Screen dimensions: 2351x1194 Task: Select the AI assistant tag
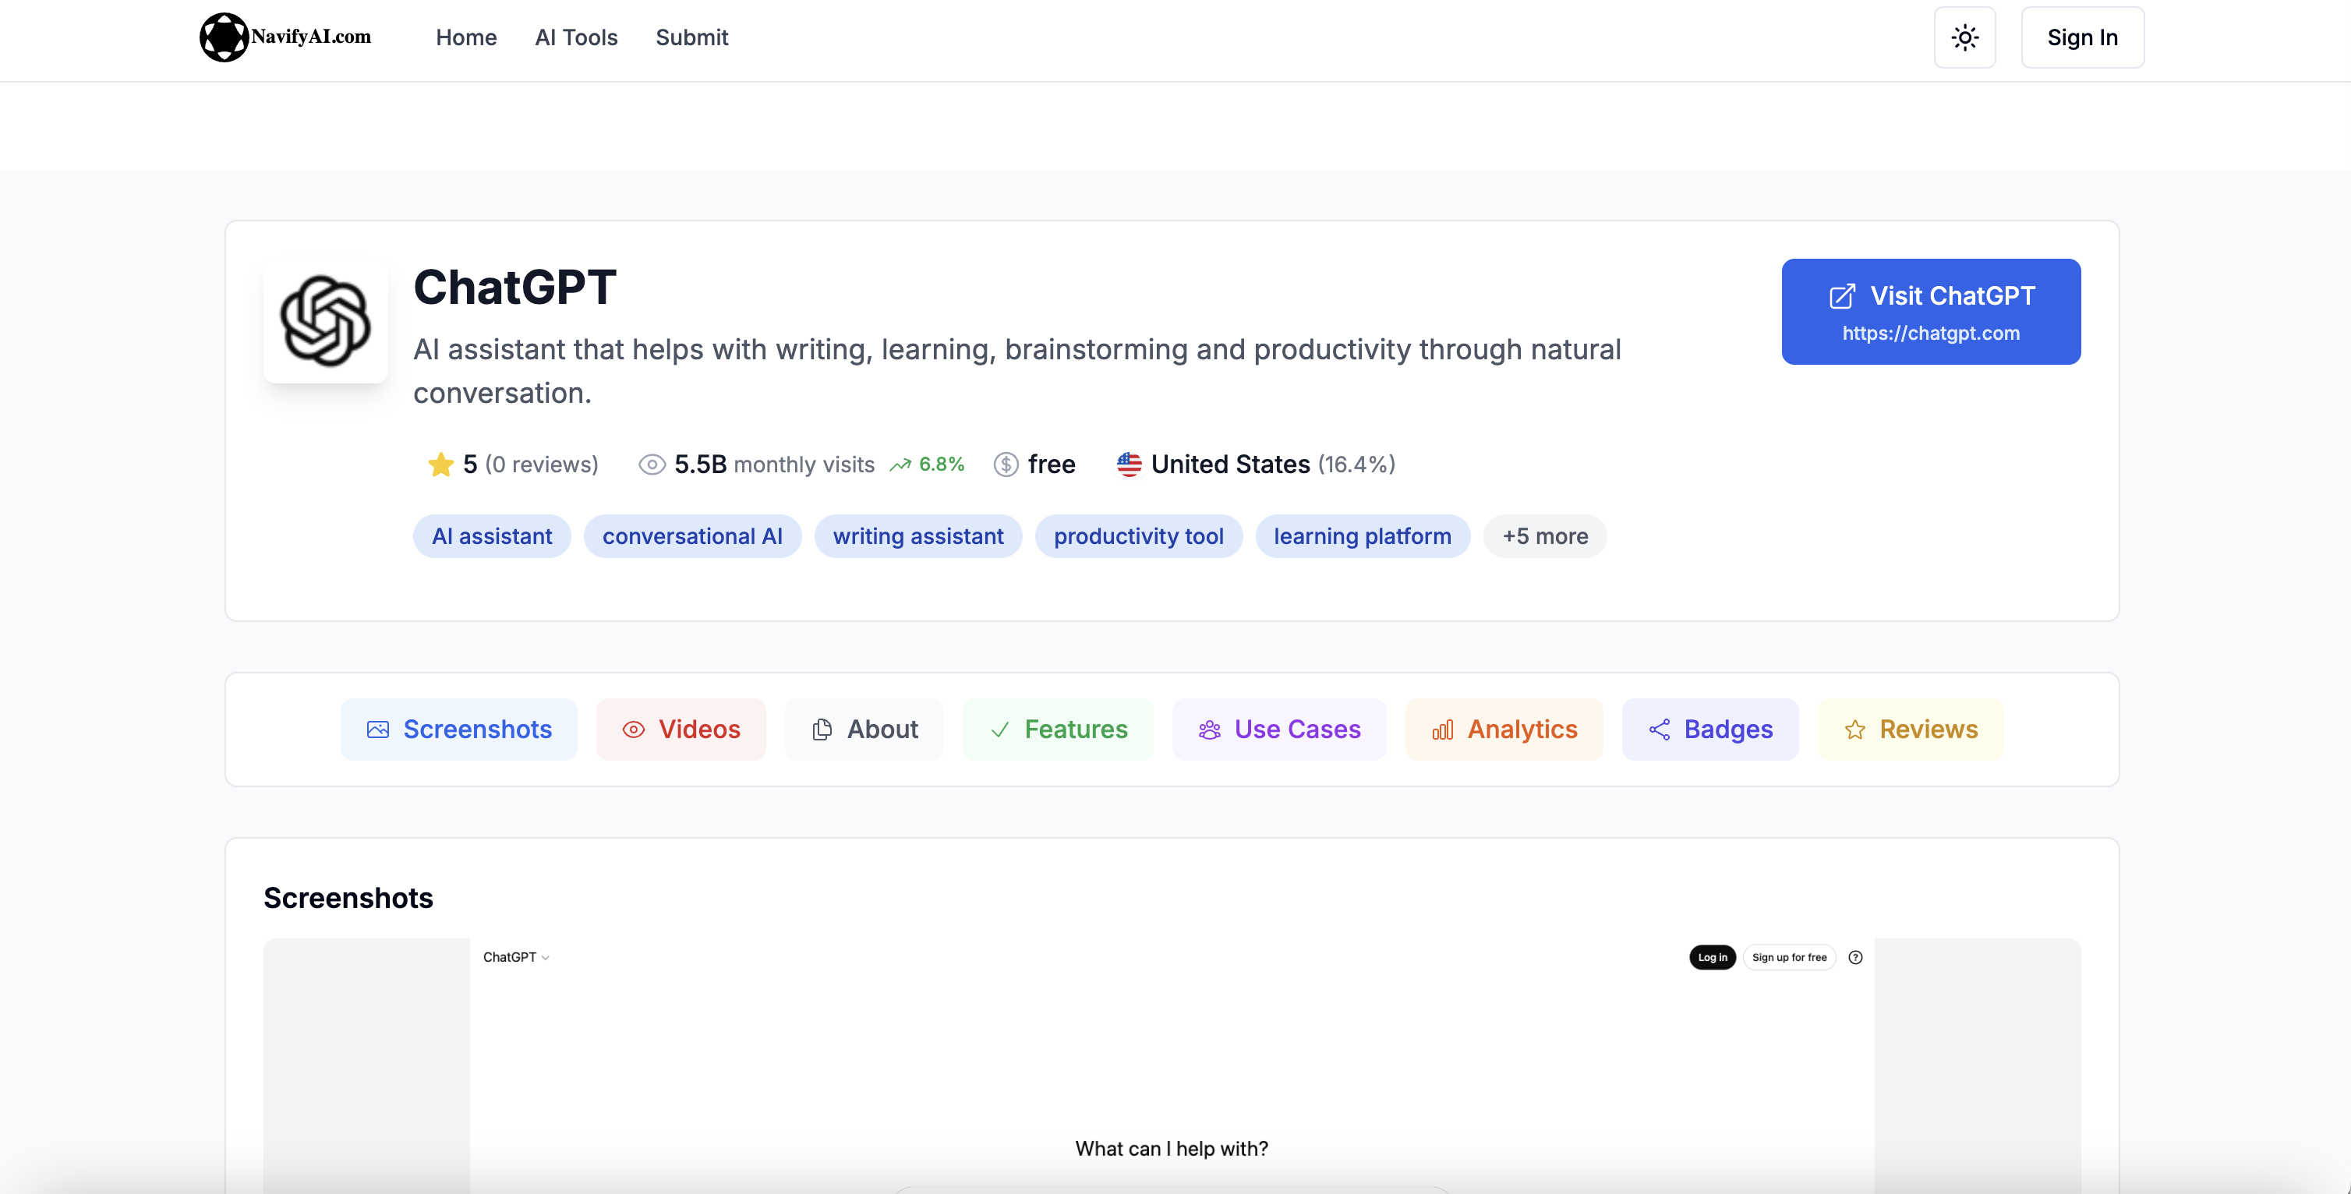(x=492, y=536)
